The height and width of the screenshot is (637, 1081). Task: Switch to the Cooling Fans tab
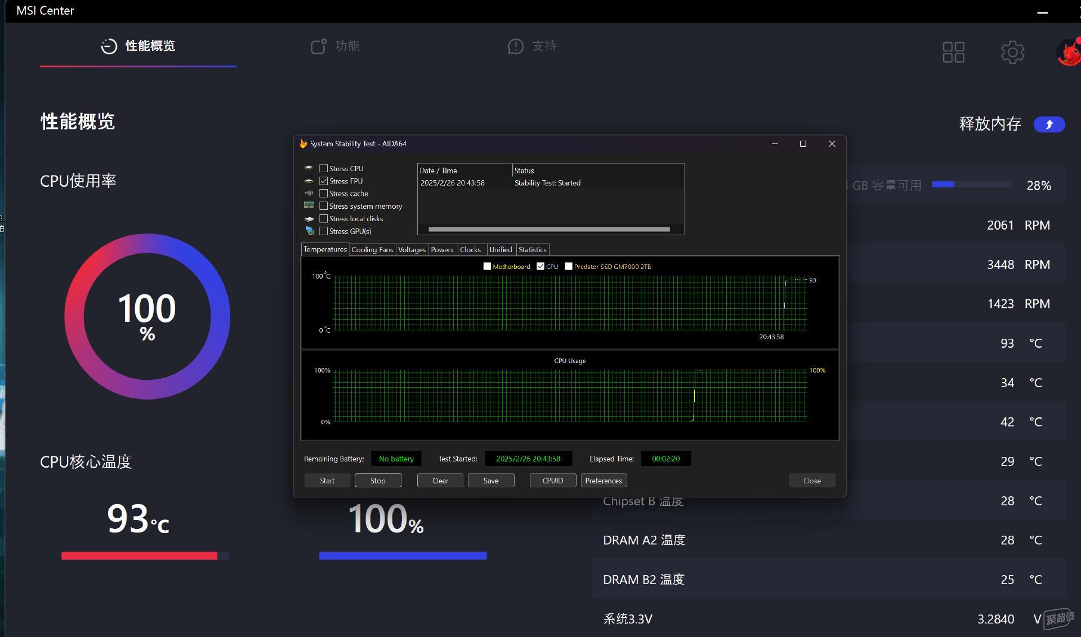click(372, 250)
